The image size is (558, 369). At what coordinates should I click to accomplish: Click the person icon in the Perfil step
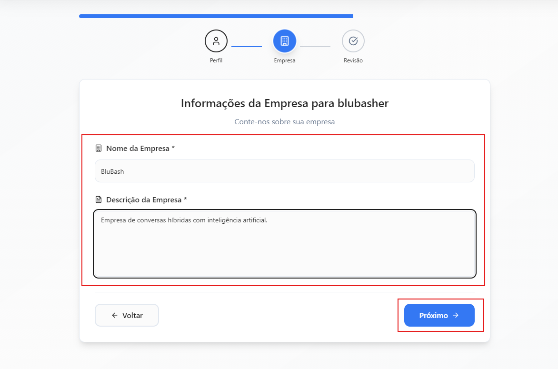tap(216, 41)
